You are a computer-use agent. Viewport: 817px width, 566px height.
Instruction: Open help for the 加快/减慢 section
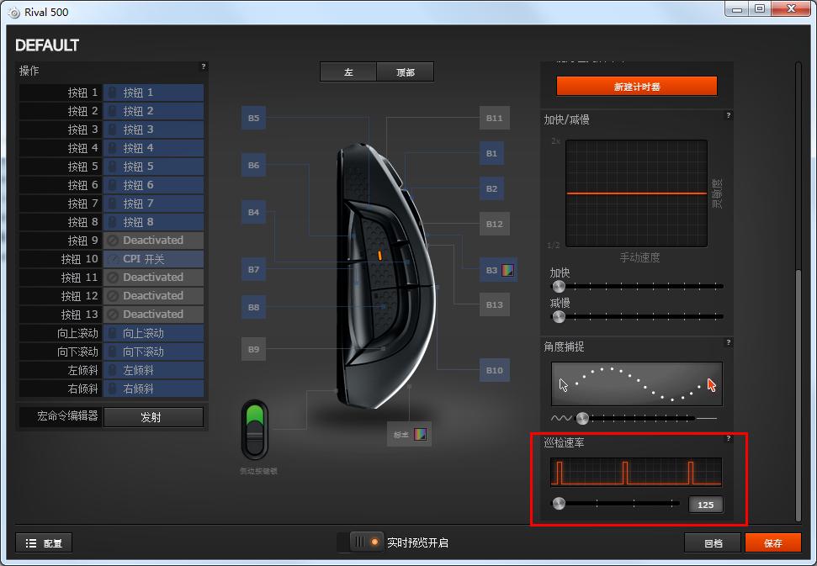[728, 116]
